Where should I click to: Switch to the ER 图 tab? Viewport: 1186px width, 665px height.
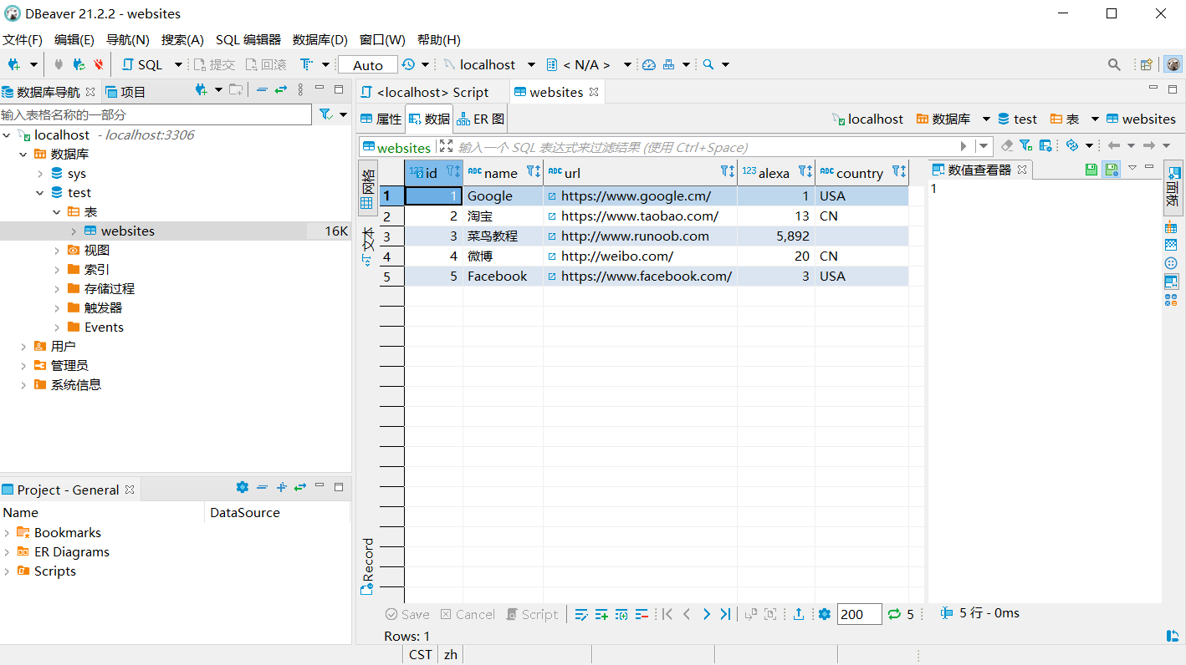481,119
